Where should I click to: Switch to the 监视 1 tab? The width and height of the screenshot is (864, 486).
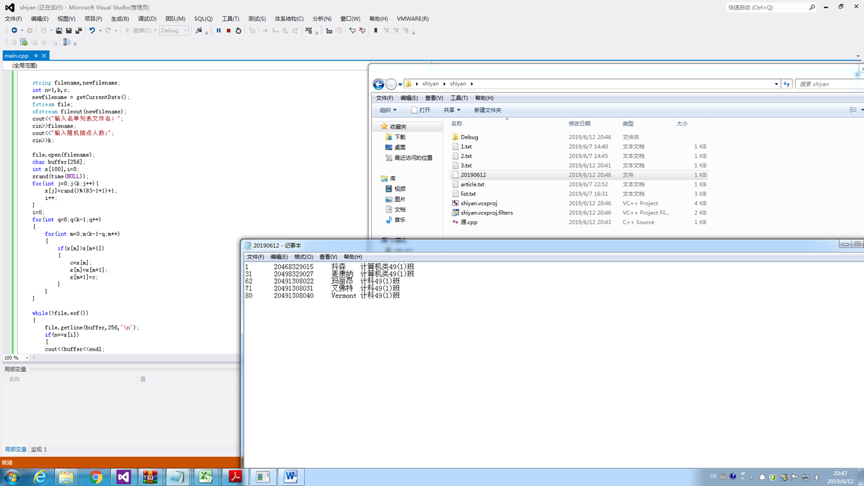(39, 449)
